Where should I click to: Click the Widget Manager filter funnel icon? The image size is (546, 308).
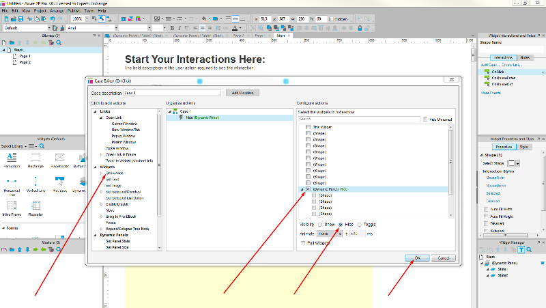tap(521, 249)
